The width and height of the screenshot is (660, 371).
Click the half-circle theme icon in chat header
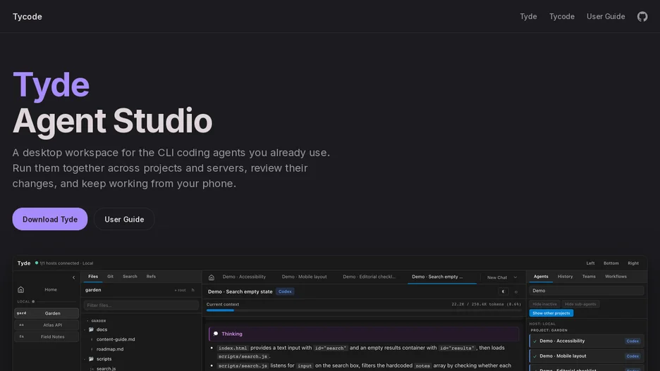click(x=503, y=291)
